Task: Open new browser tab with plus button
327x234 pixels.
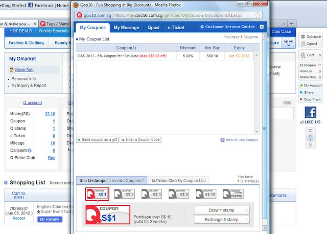Action: 292,24
